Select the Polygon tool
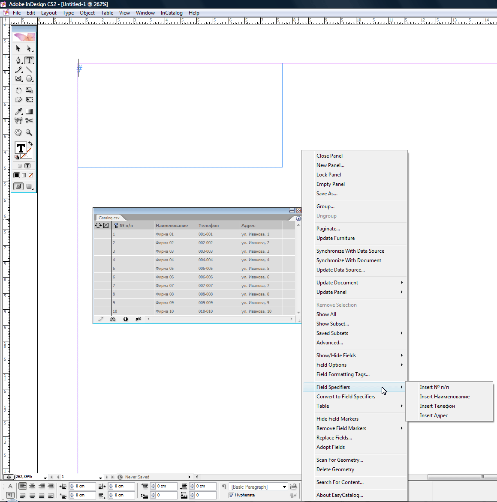The width and height of the screenshot is (497, 502). pyautogui.click(x=29, y=78)
